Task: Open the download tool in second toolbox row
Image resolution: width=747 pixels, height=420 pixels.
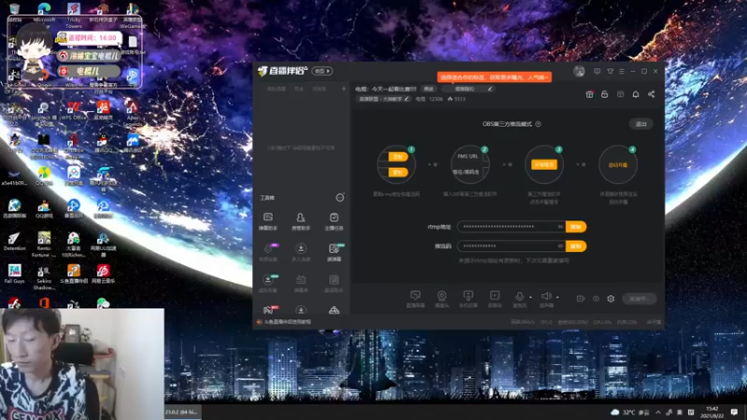Action: pos(301,252)
